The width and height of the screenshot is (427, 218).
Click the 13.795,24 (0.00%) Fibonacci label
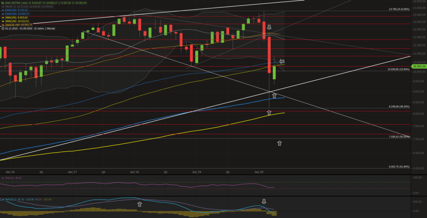pyautogui.click(x=399, y=9)
